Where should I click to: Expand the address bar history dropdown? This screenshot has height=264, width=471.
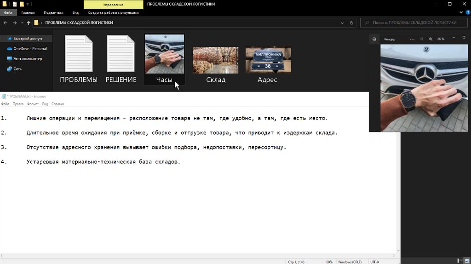342,23
